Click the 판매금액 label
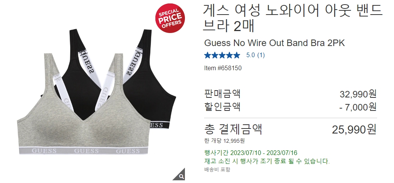 (x=223, y=94)
